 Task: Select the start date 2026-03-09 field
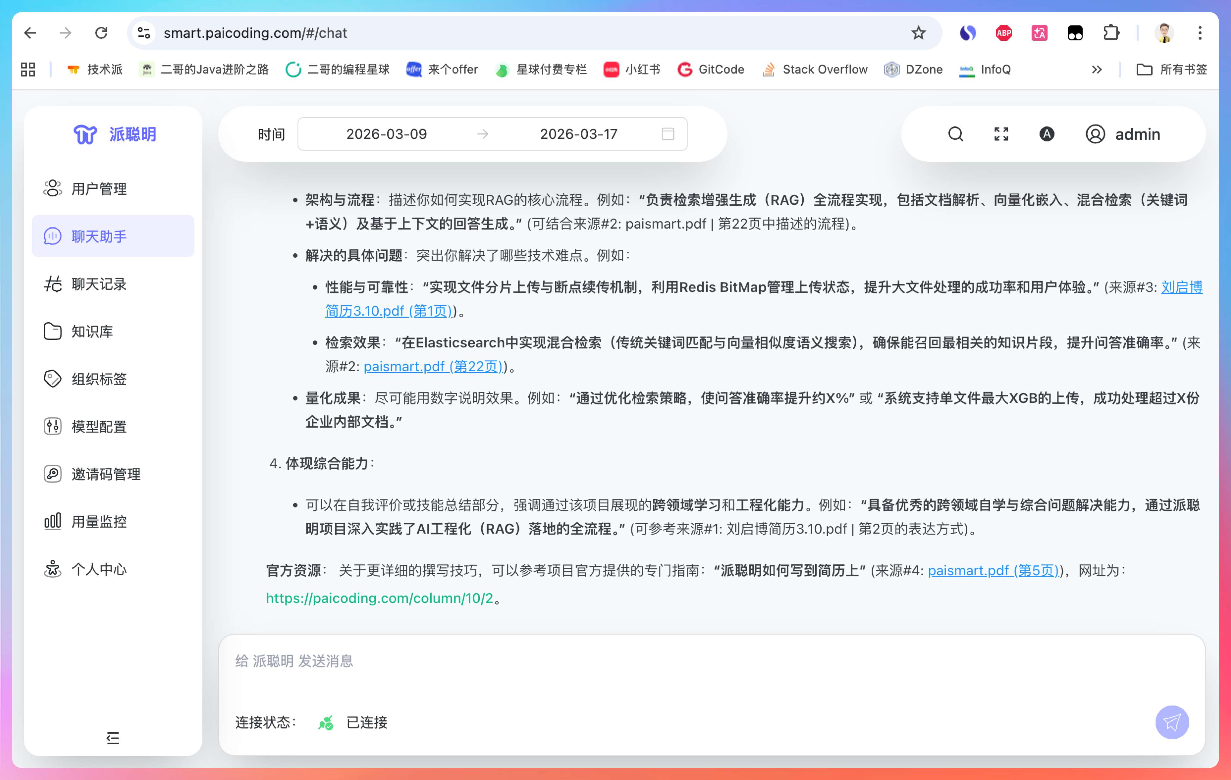(386, 134)
